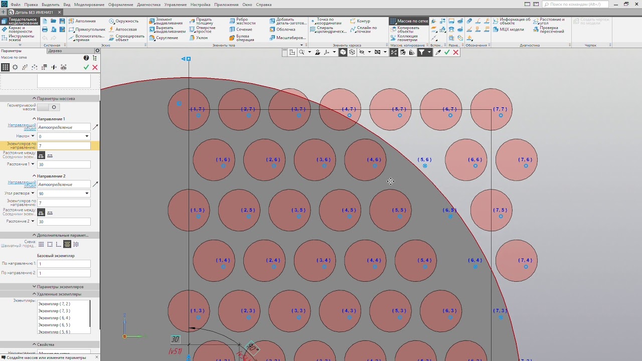
Task: Open Информация об объекте diagnostic
Action: pyautogui.click(x=511, y=21)
